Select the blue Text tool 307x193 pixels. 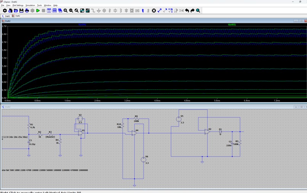[143, 11]
